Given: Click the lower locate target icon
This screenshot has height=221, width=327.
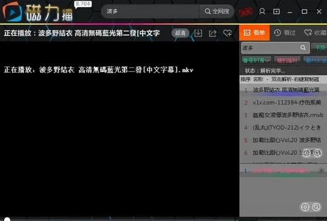Looking at the screenshot, I should (305, 207).
